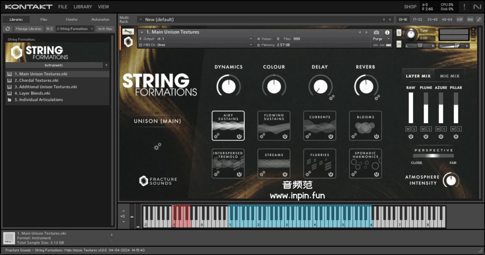The width and height of the screenshot is (485, 255).
Task: Click the SHOP link
Action: pos(410,7)
